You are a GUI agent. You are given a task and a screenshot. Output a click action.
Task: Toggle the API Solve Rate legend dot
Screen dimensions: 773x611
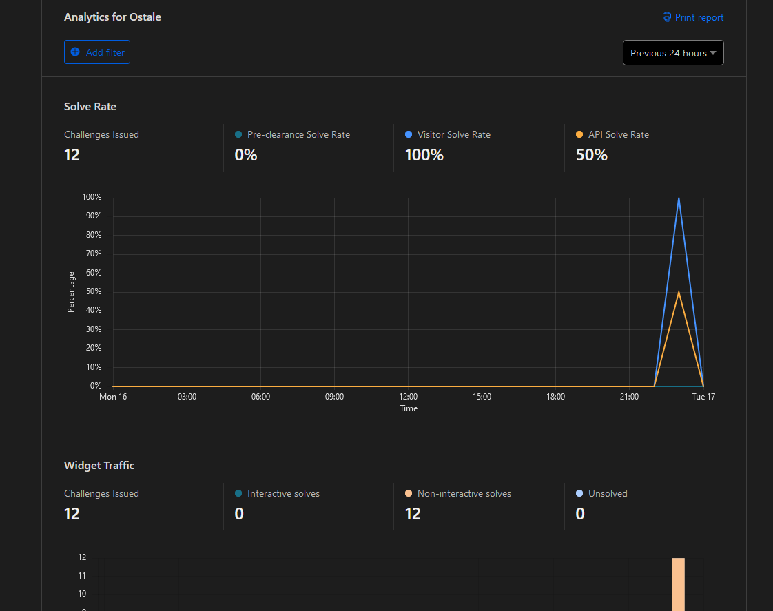[x=579, y=134]
